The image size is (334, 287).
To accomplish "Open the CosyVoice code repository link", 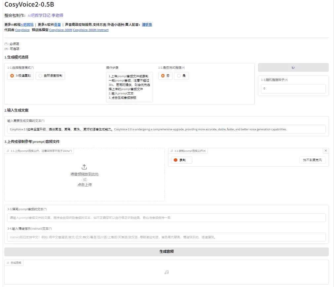I will click(22, 30).
